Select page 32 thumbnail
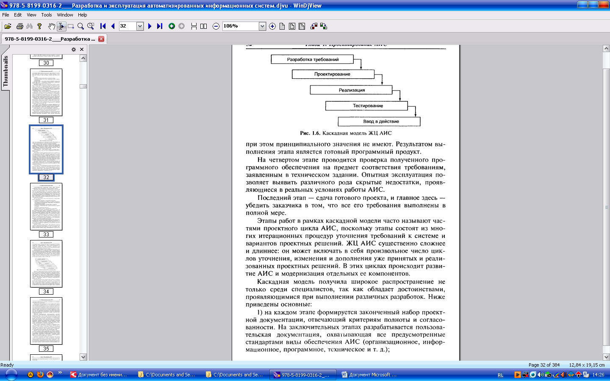This screenshot has height=381, width=610. [46, 149]
